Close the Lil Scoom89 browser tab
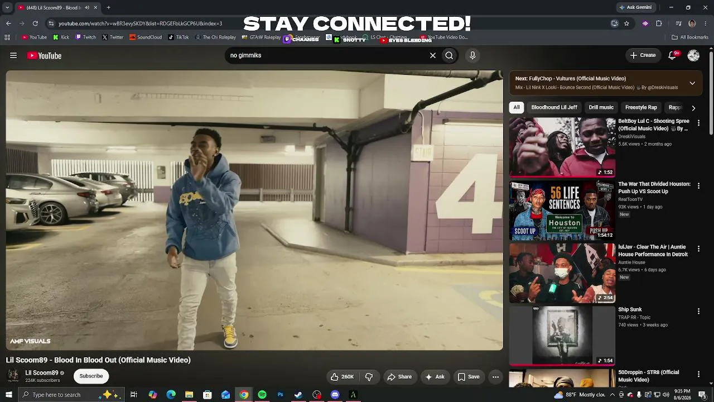 tap(95, 7)
